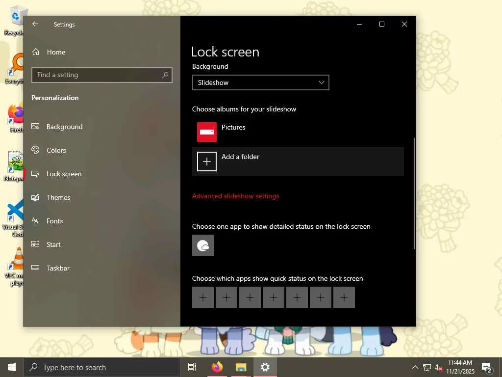This screenshot has height=377, width=502.
Task: Click the Settings gear in the taskbar
Action: pyautogui.click(x=265, y=367)
